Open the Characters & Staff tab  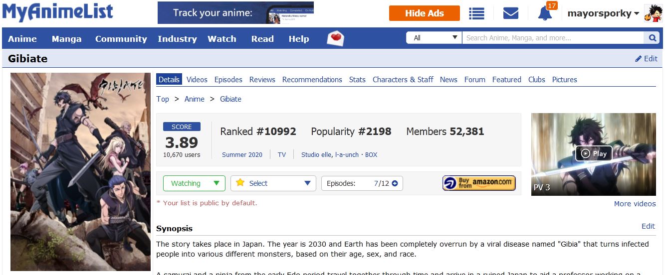point(403,80)
